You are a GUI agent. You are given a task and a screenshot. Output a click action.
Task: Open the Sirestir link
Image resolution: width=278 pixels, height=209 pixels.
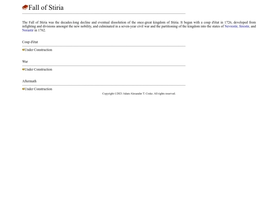point(244,26)
